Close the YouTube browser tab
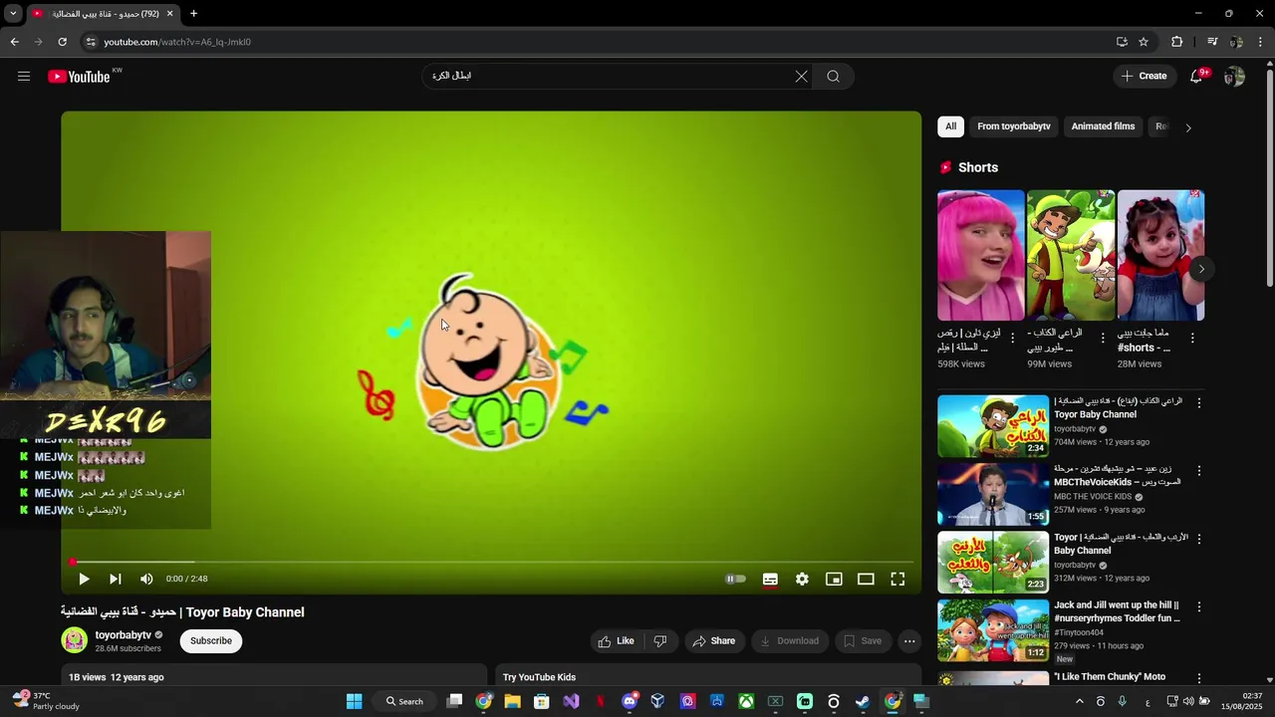The image size is (1275, 717). pos(169,14)
